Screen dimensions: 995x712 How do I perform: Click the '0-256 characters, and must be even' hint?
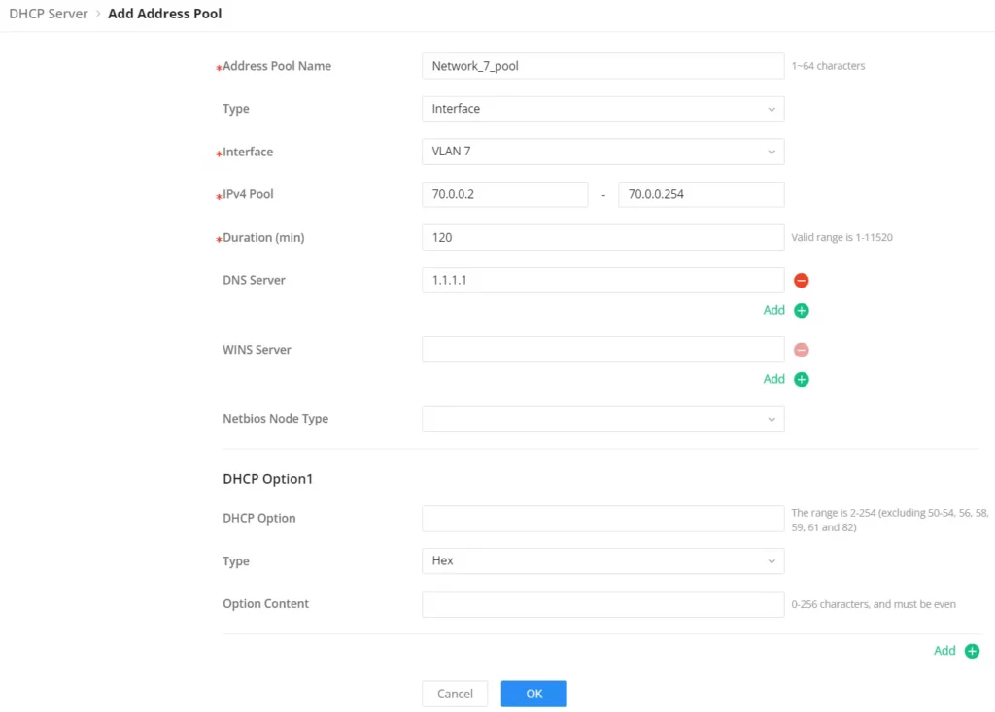click(x=874, y=604)
